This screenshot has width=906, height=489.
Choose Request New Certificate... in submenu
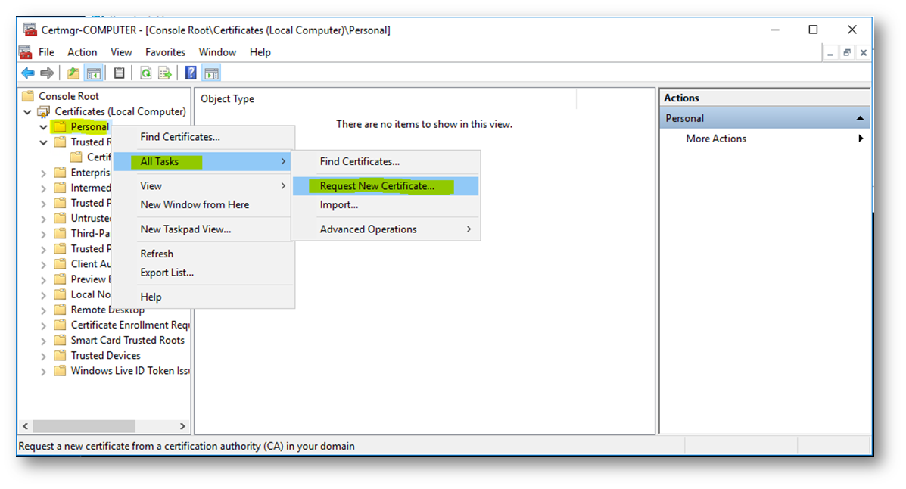point(385,186)
